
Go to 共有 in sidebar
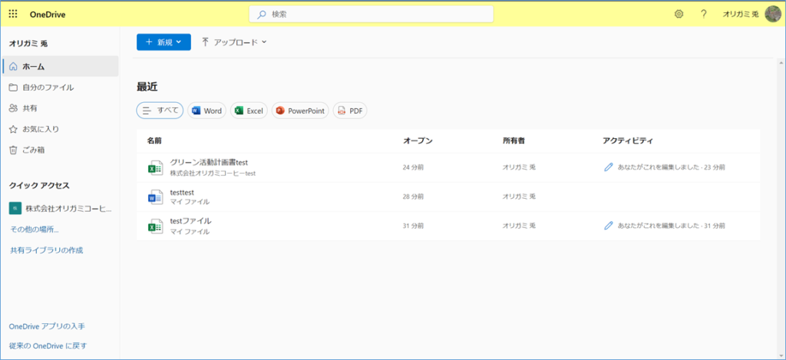[x=29, y=108]
